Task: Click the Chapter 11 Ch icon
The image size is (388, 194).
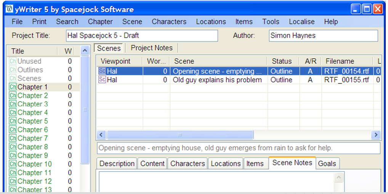Action: [13, 172]
